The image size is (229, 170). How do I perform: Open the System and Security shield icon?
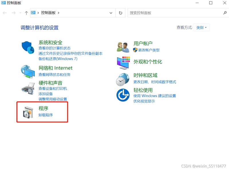click(28, 48)
